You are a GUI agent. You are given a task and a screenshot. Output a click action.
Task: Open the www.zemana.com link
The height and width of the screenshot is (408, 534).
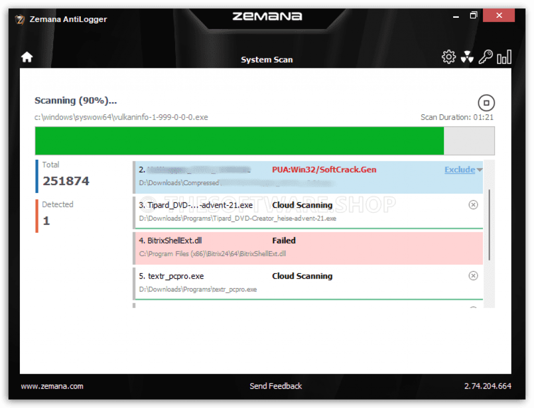(52, 386)
